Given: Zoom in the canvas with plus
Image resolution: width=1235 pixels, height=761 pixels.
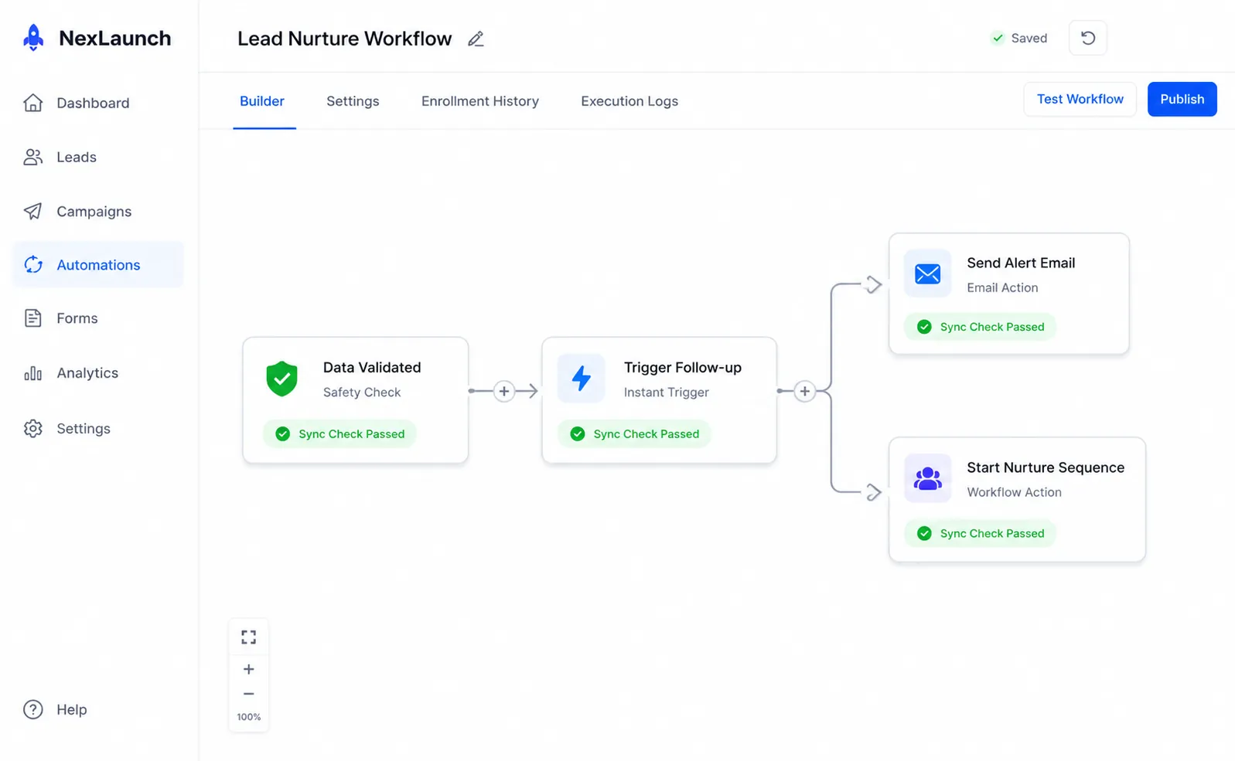Looking at the screenshot, I should coord(248,669).
